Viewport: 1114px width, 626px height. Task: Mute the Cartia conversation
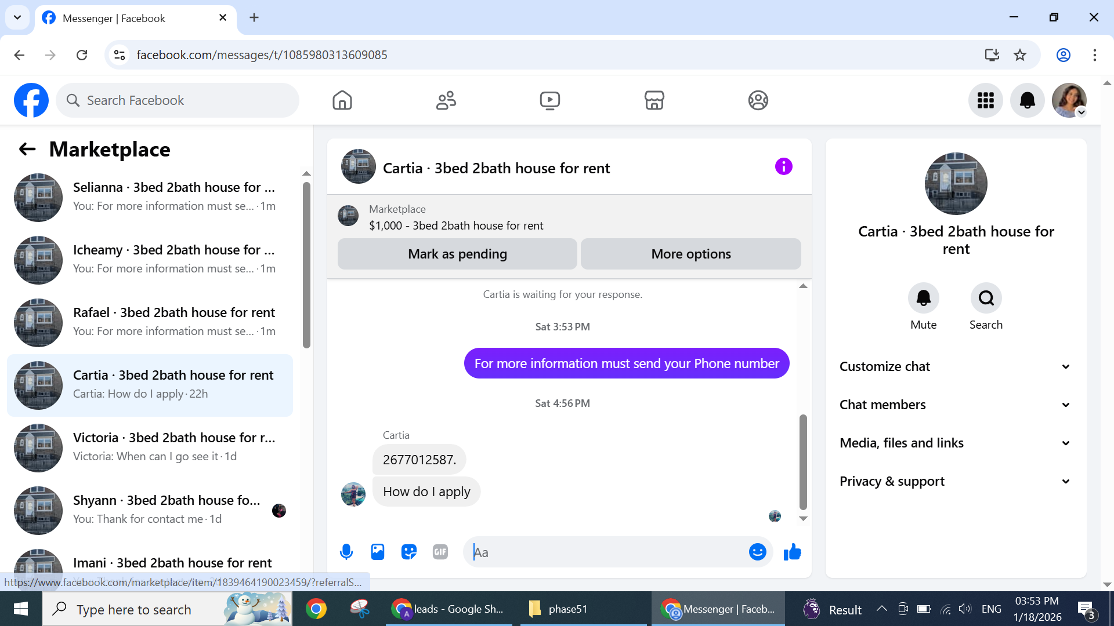[x=923, y=298]
